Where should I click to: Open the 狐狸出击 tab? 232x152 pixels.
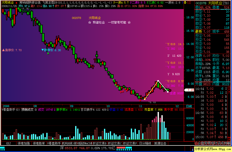pos(160,143)
